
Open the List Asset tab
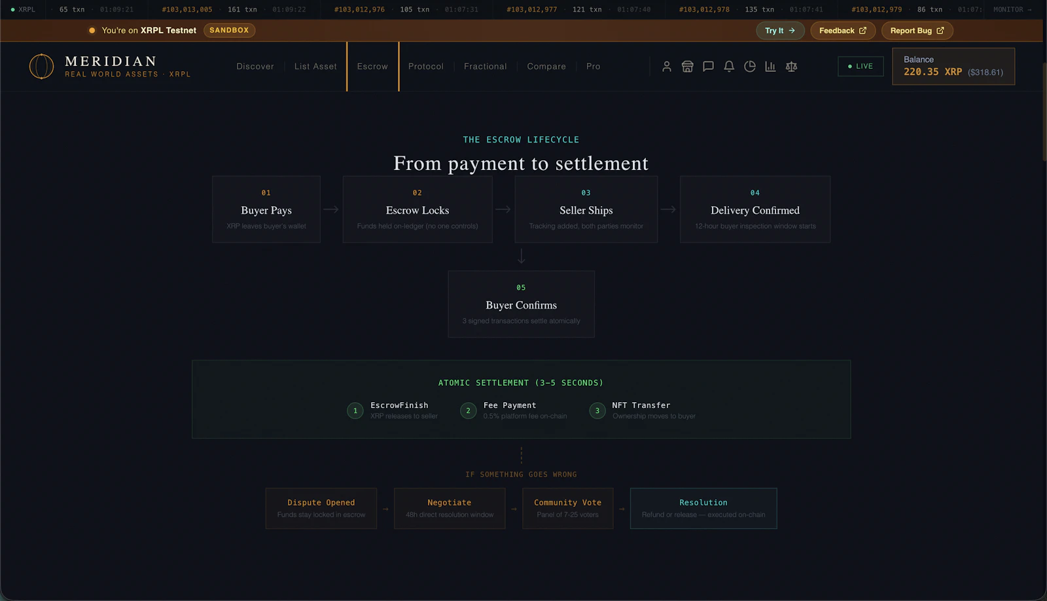click(315, 67)
